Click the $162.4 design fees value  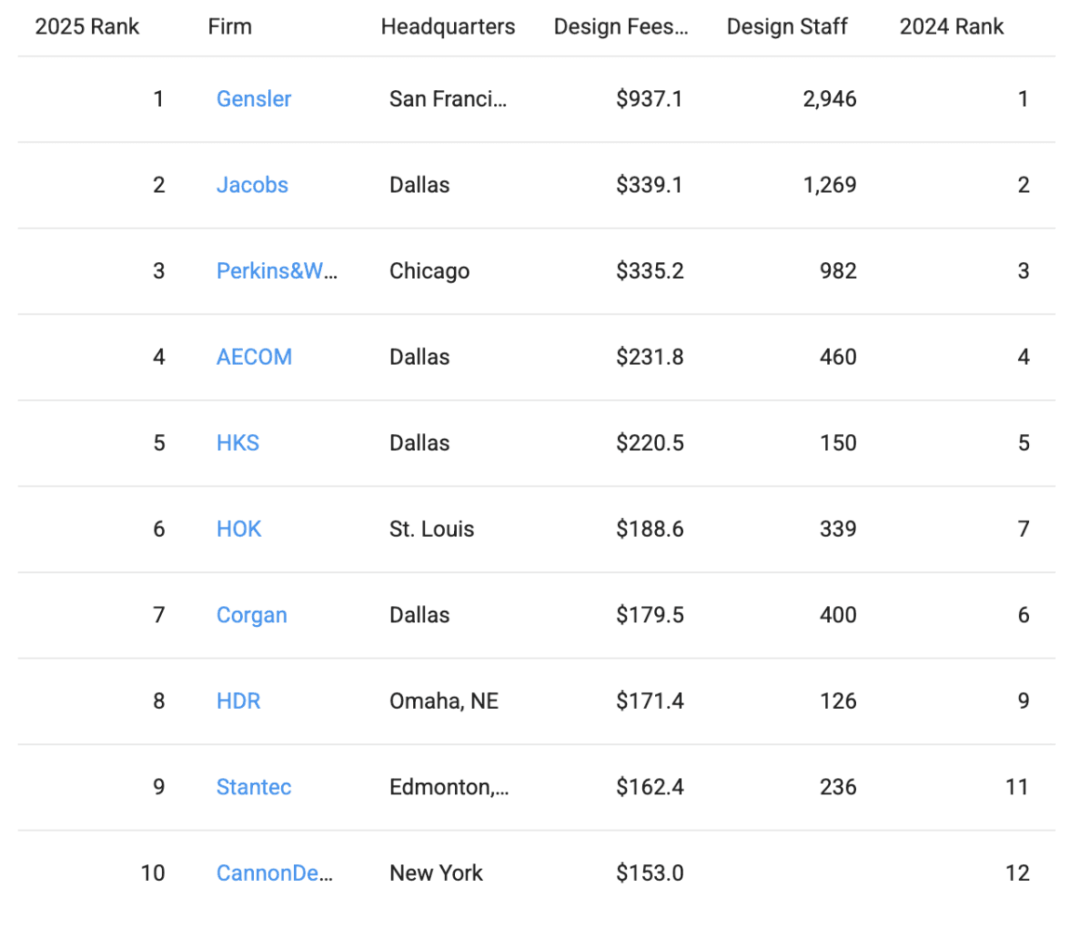649,787
